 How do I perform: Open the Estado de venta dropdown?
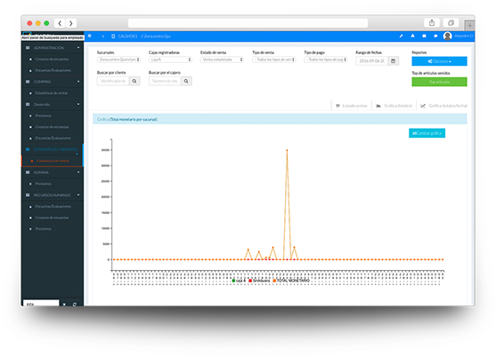[x=222, y=59]
